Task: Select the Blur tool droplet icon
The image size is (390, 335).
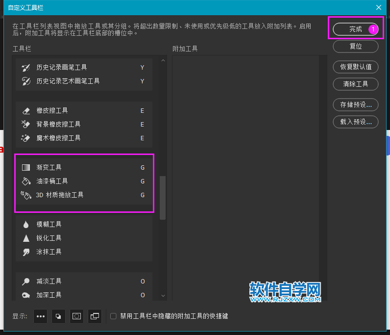Action: tap(26, 225)
